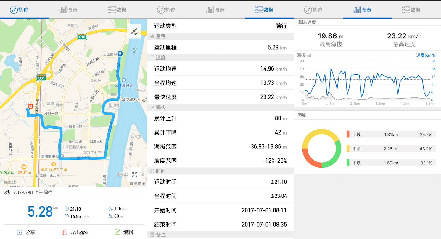Click the S81 highway sign on map

pyautogui.click(x=42, y=78)
